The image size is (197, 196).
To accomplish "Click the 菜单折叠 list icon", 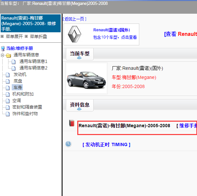I will pyautogui.click(x=26, y=37).
